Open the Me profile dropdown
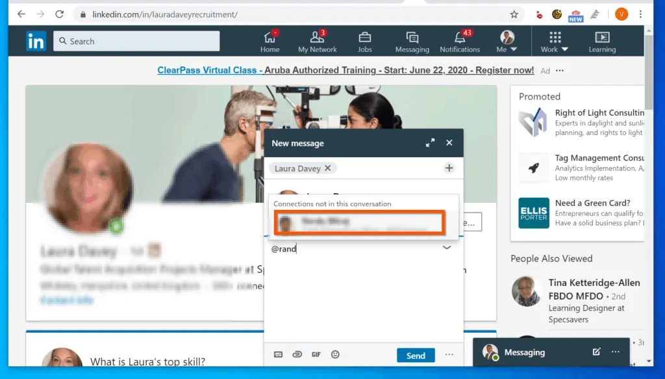This screenshot has width=665, height=379. 507,42
